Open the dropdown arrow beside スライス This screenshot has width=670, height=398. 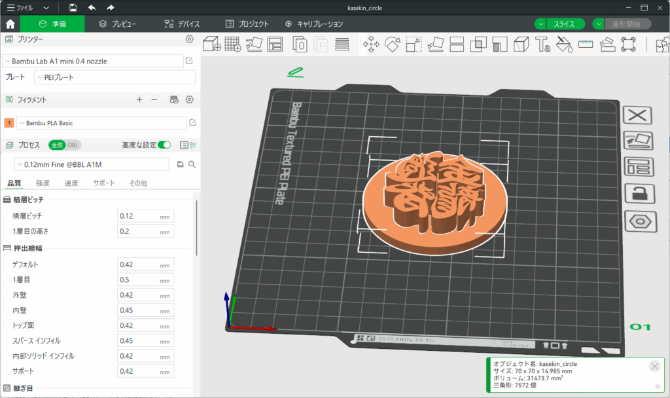pos(540,24)
